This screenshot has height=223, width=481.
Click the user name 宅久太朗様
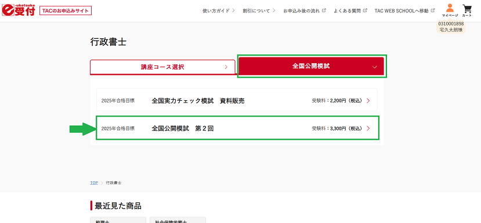click(451, 30)
